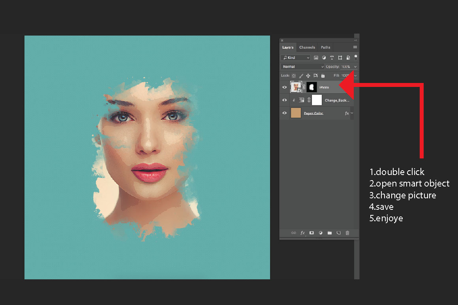Click the Create new layer icon

point(338,233)
